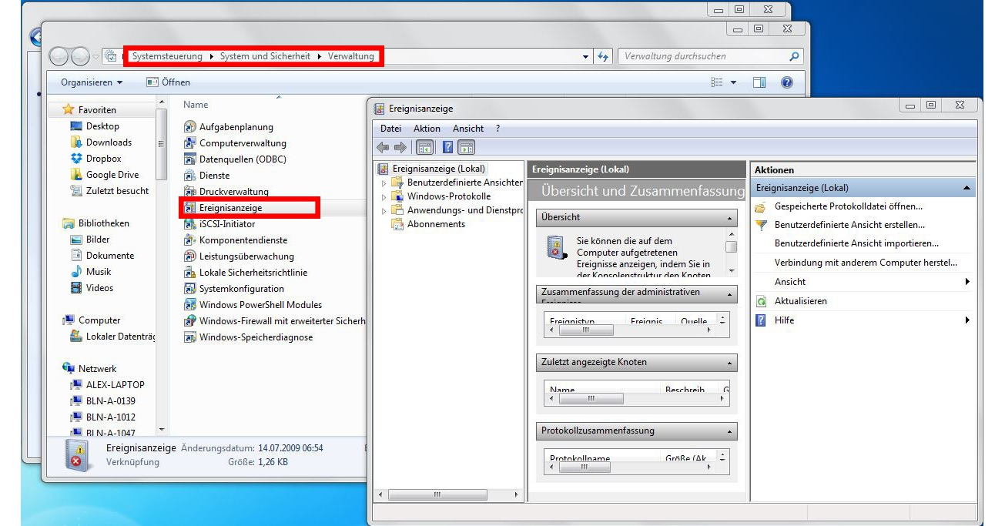Click the Komponentendienste shortcut icon

[190, 240]
